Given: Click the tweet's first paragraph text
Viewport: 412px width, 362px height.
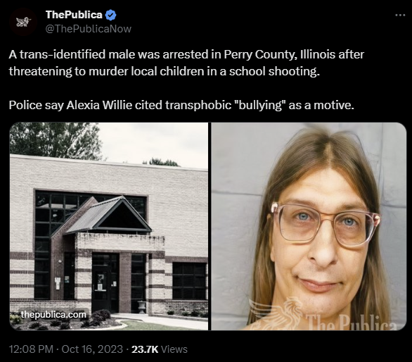Looking at the screenshot, I should pos(186,63).
